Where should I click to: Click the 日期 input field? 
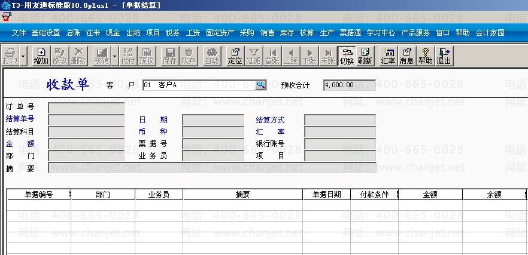point(213,119)
